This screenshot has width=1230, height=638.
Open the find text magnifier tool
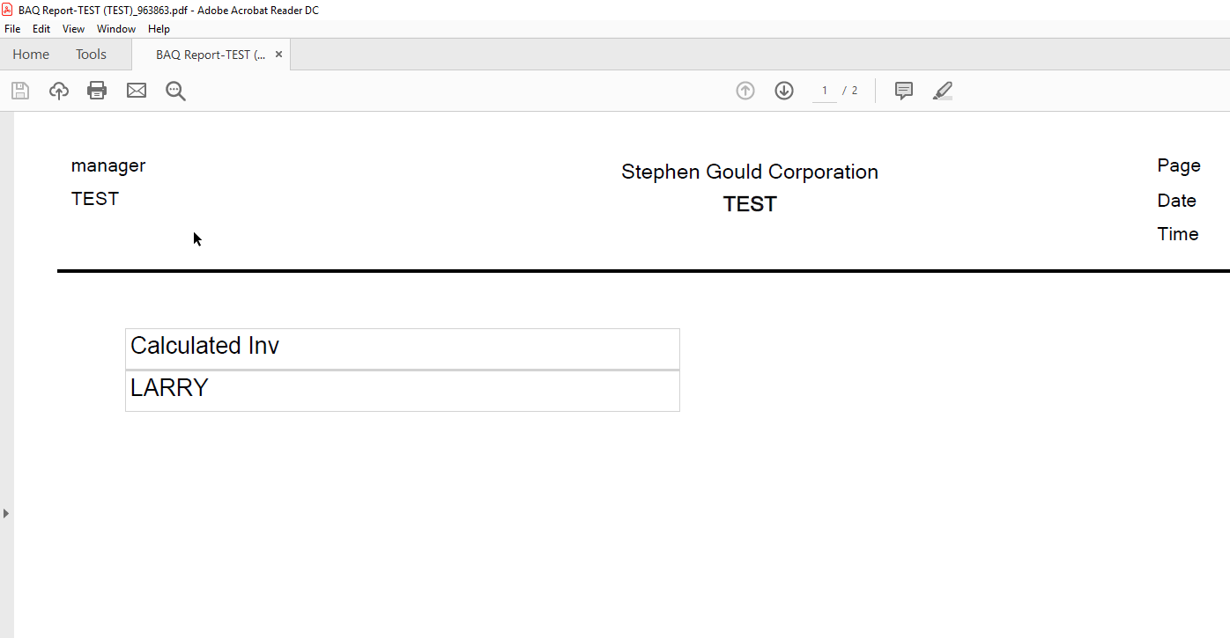pyautogui.click(x=175, y=91)
